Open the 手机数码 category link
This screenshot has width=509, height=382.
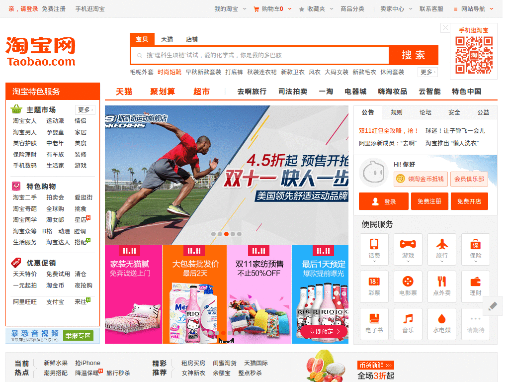pyautogui.click(x=25, y=166)
